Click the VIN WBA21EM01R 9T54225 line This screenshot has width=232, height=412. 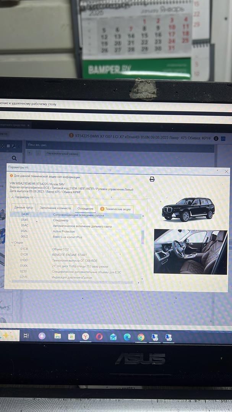[x=37, y=184]
